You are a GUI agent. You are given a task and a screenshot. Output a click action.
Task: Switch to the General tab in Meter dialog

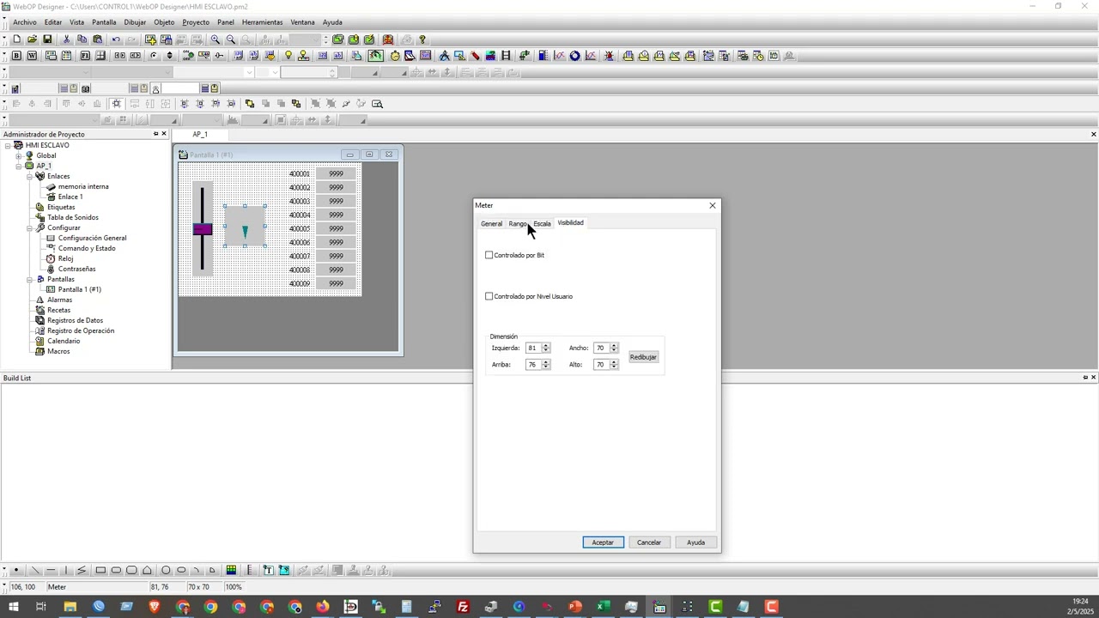tap(491, 224)
